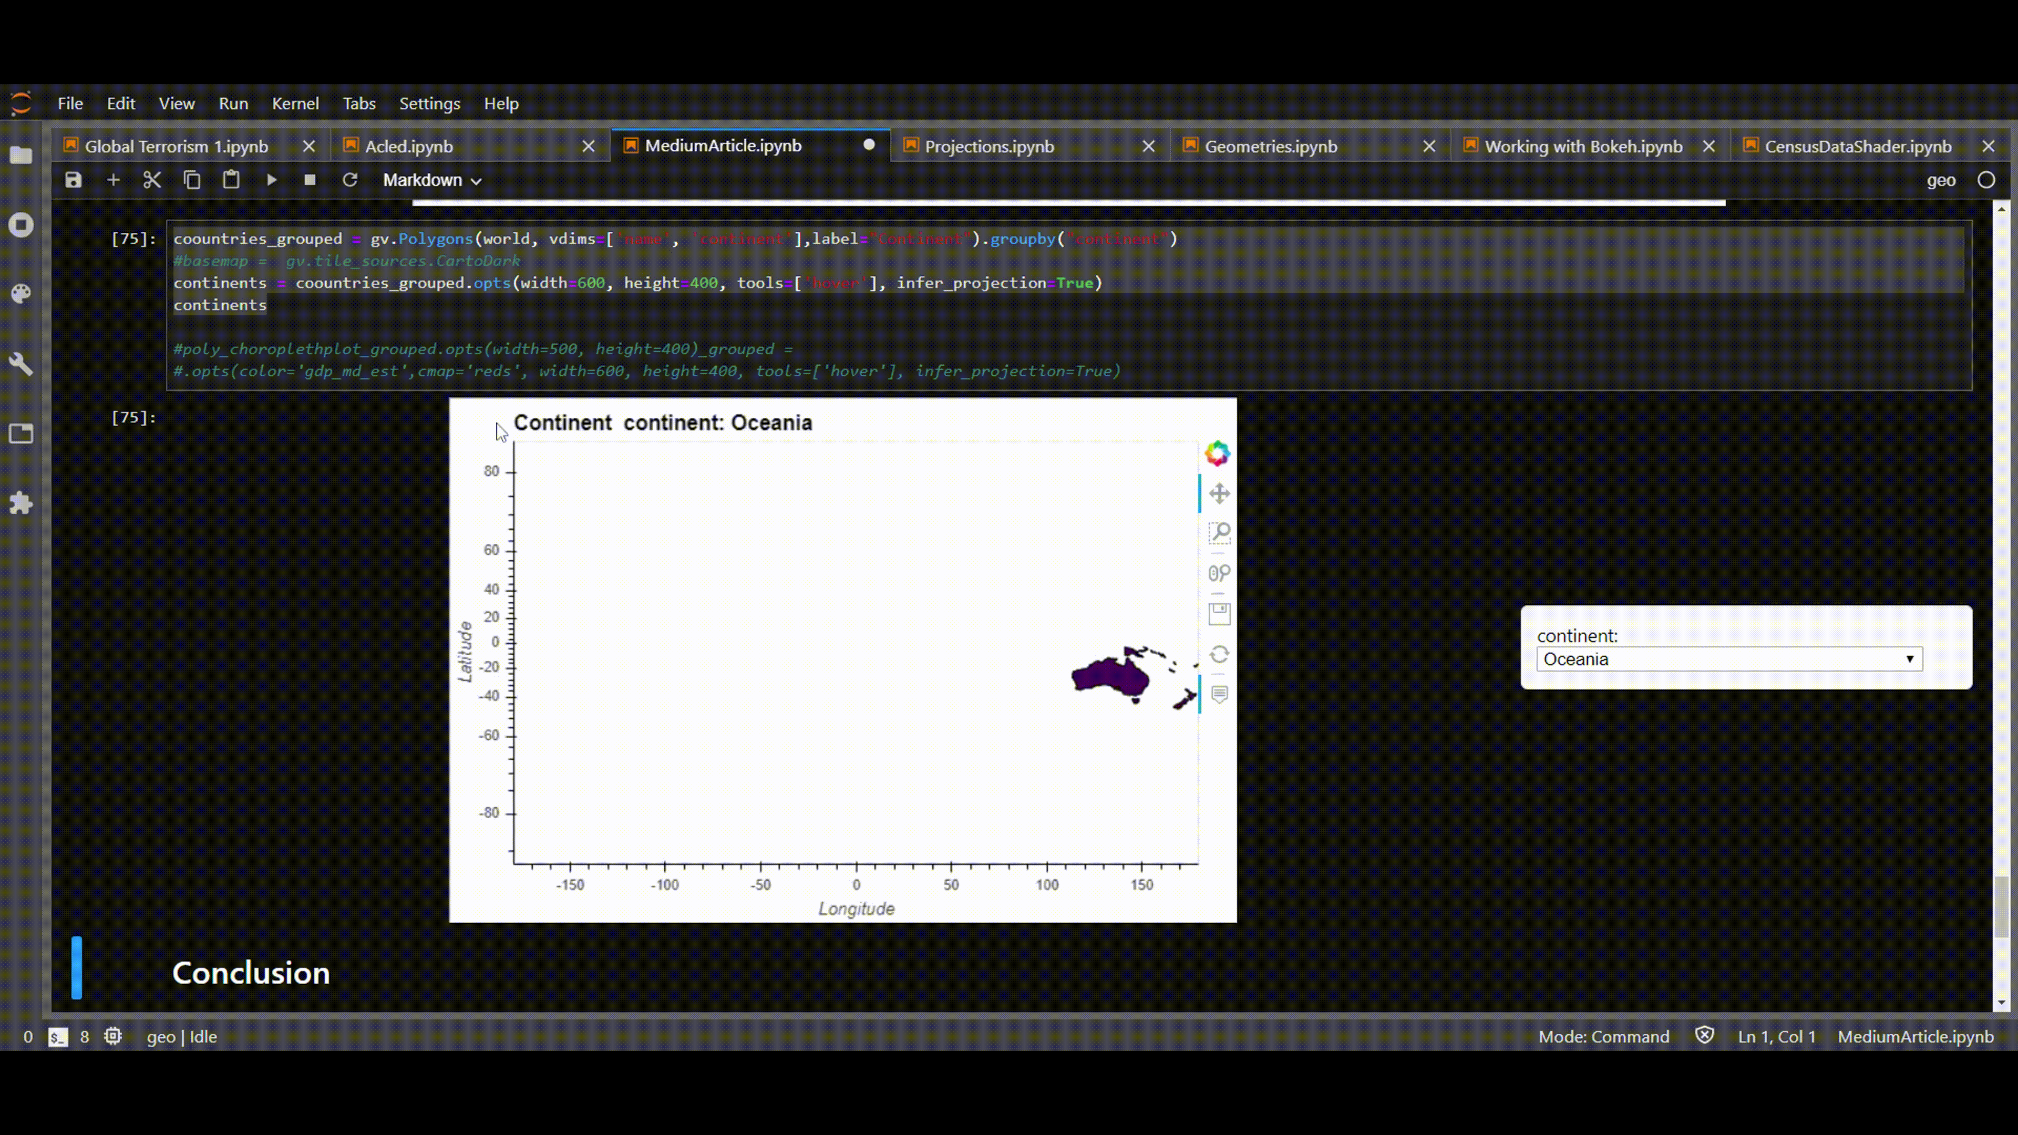Viewport: 2018px width, 1135px height.
Task: Close the Acled.ipynb tab
Action: (589, 147)
